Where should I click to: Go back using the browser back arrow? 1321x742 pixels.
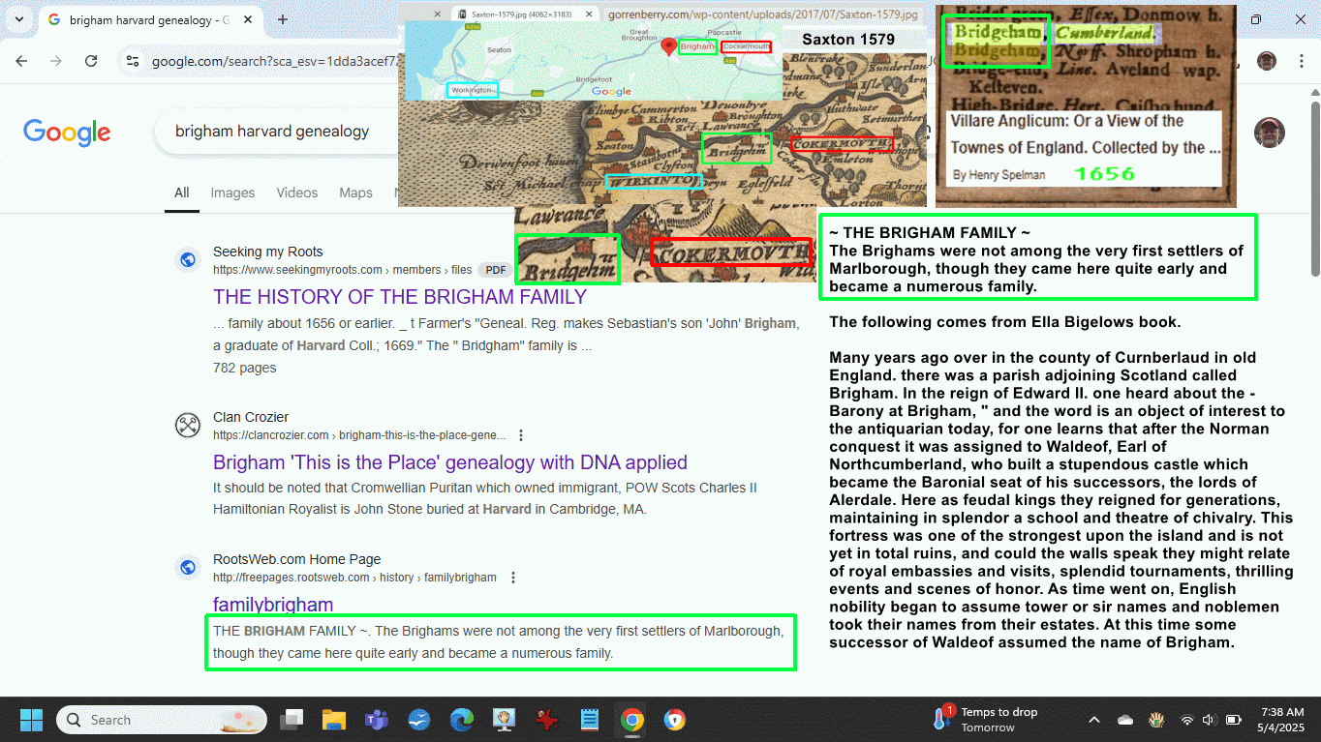coord(22,61)
